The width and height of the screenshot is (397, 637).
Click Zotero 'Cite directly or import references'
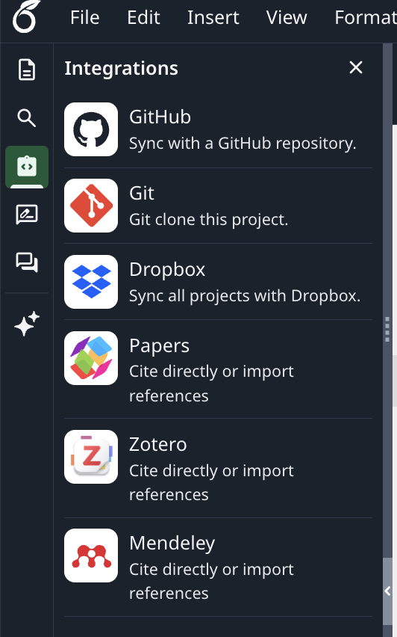(211, 483)
